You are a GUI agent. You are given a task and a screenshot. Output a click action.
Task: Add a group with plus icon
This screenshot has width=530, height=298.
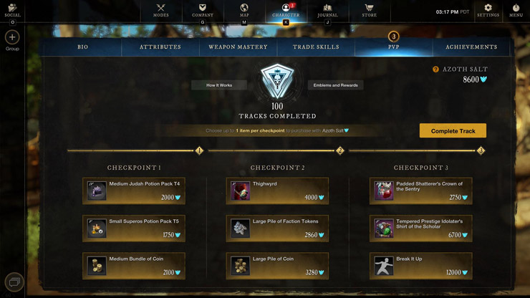(x=12, y=37)
